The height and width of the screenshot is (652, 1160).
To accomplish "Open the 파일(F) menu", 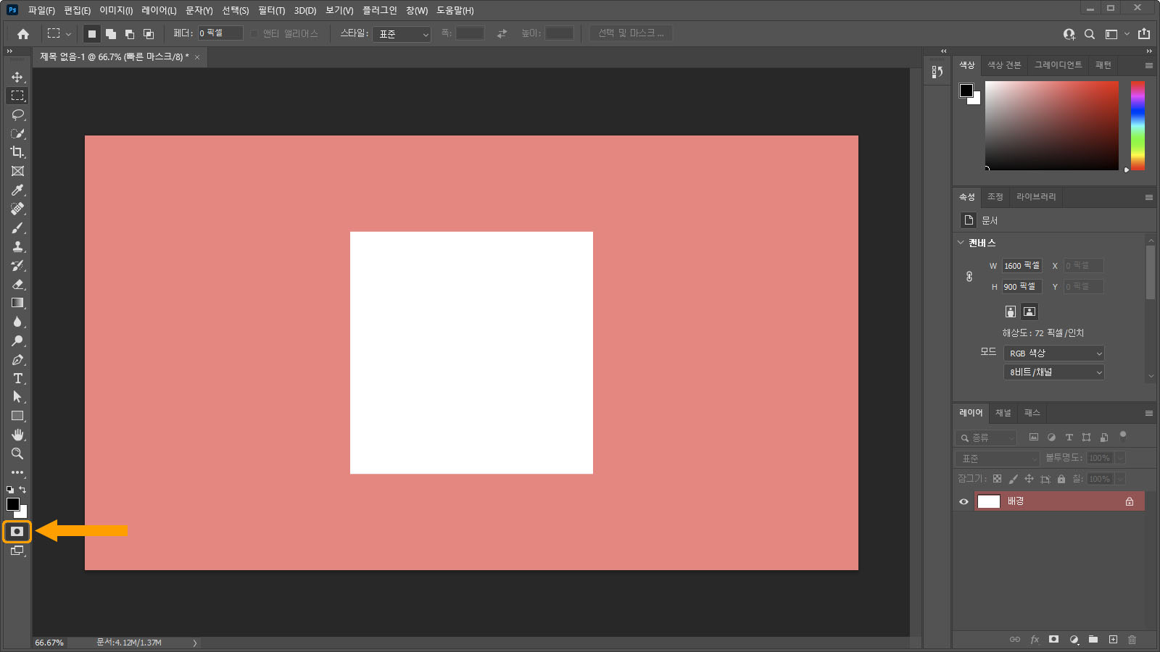I will coord(41,10).
